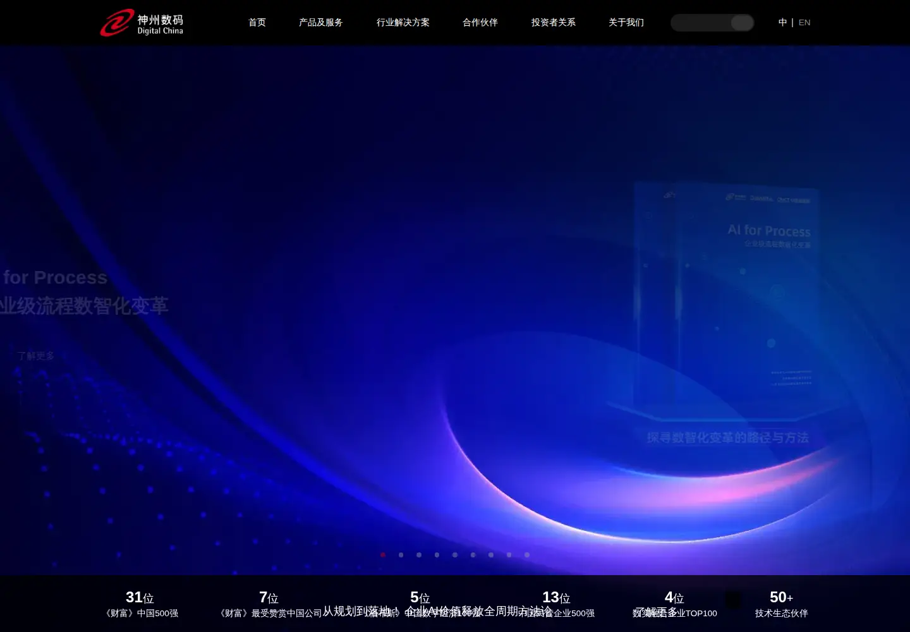910x632 pixels.
Task: Click the 7位 statistic
Action: pyautogui.click(x=269, y=597)
